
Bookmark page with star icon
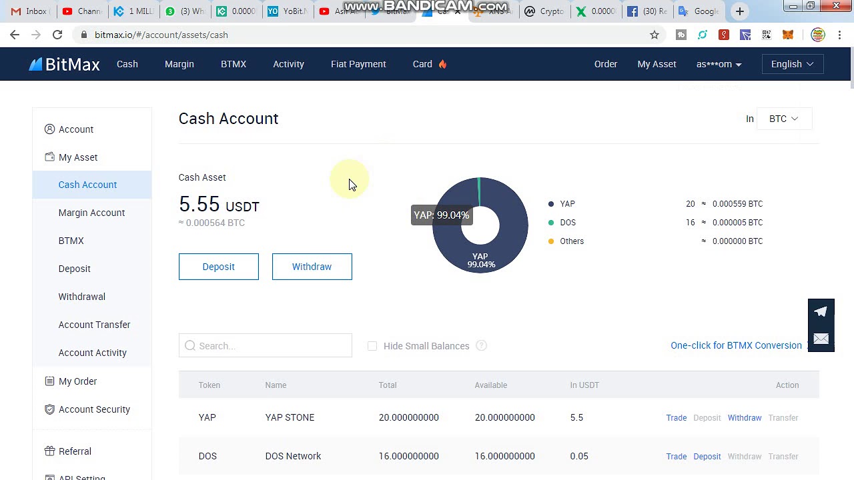(655, 35)
